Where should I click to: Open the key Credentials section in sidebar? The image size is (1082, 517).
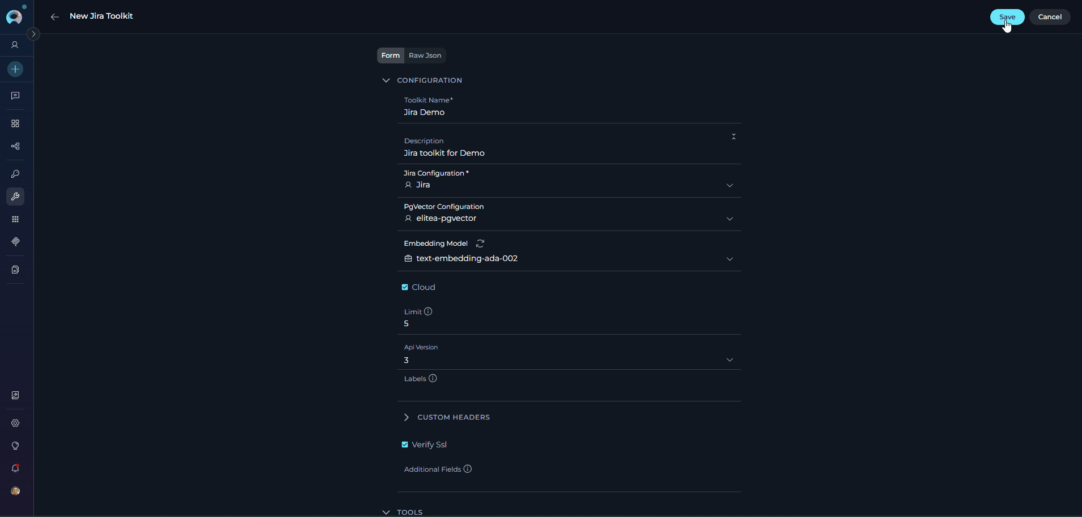(x=15, y=174)
